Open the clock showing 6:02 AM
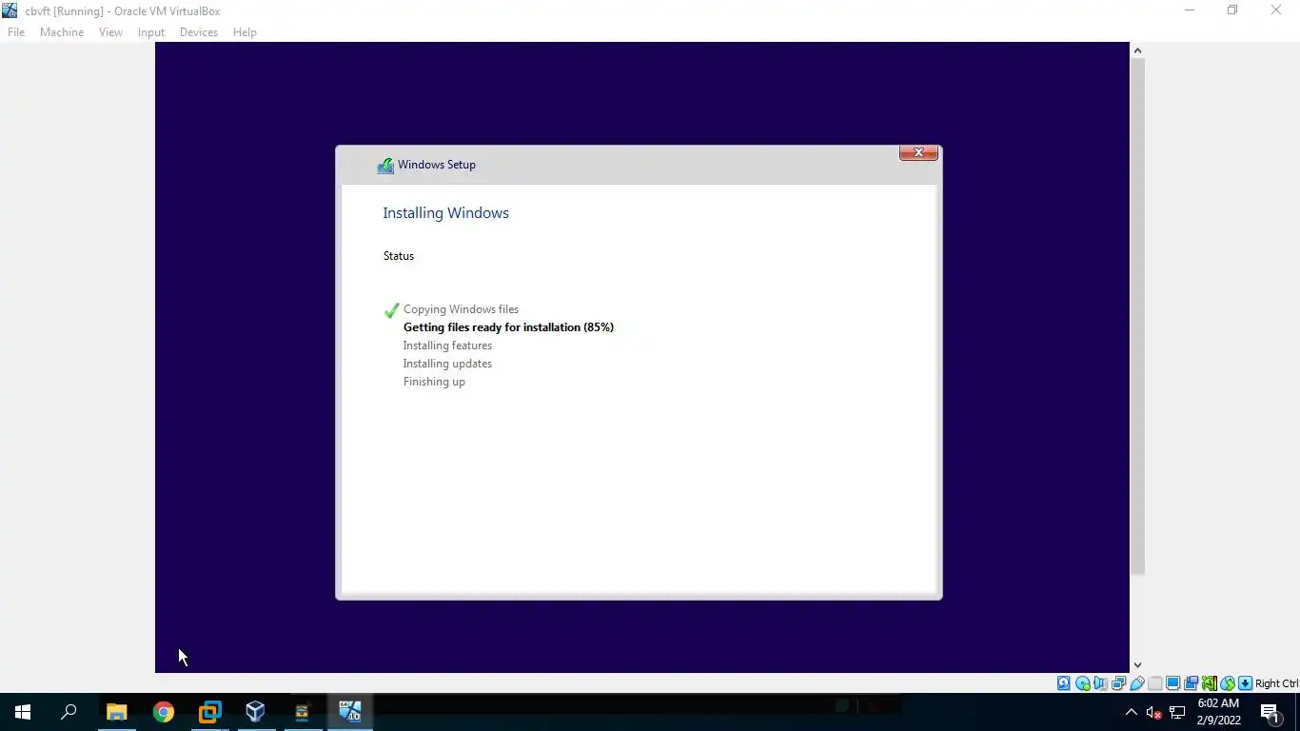 [1218, 712]
